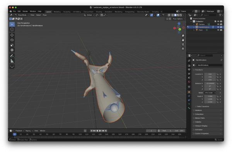Open Global transform orientation dropdown
232x152 pixels.
[x=89, y=15]
